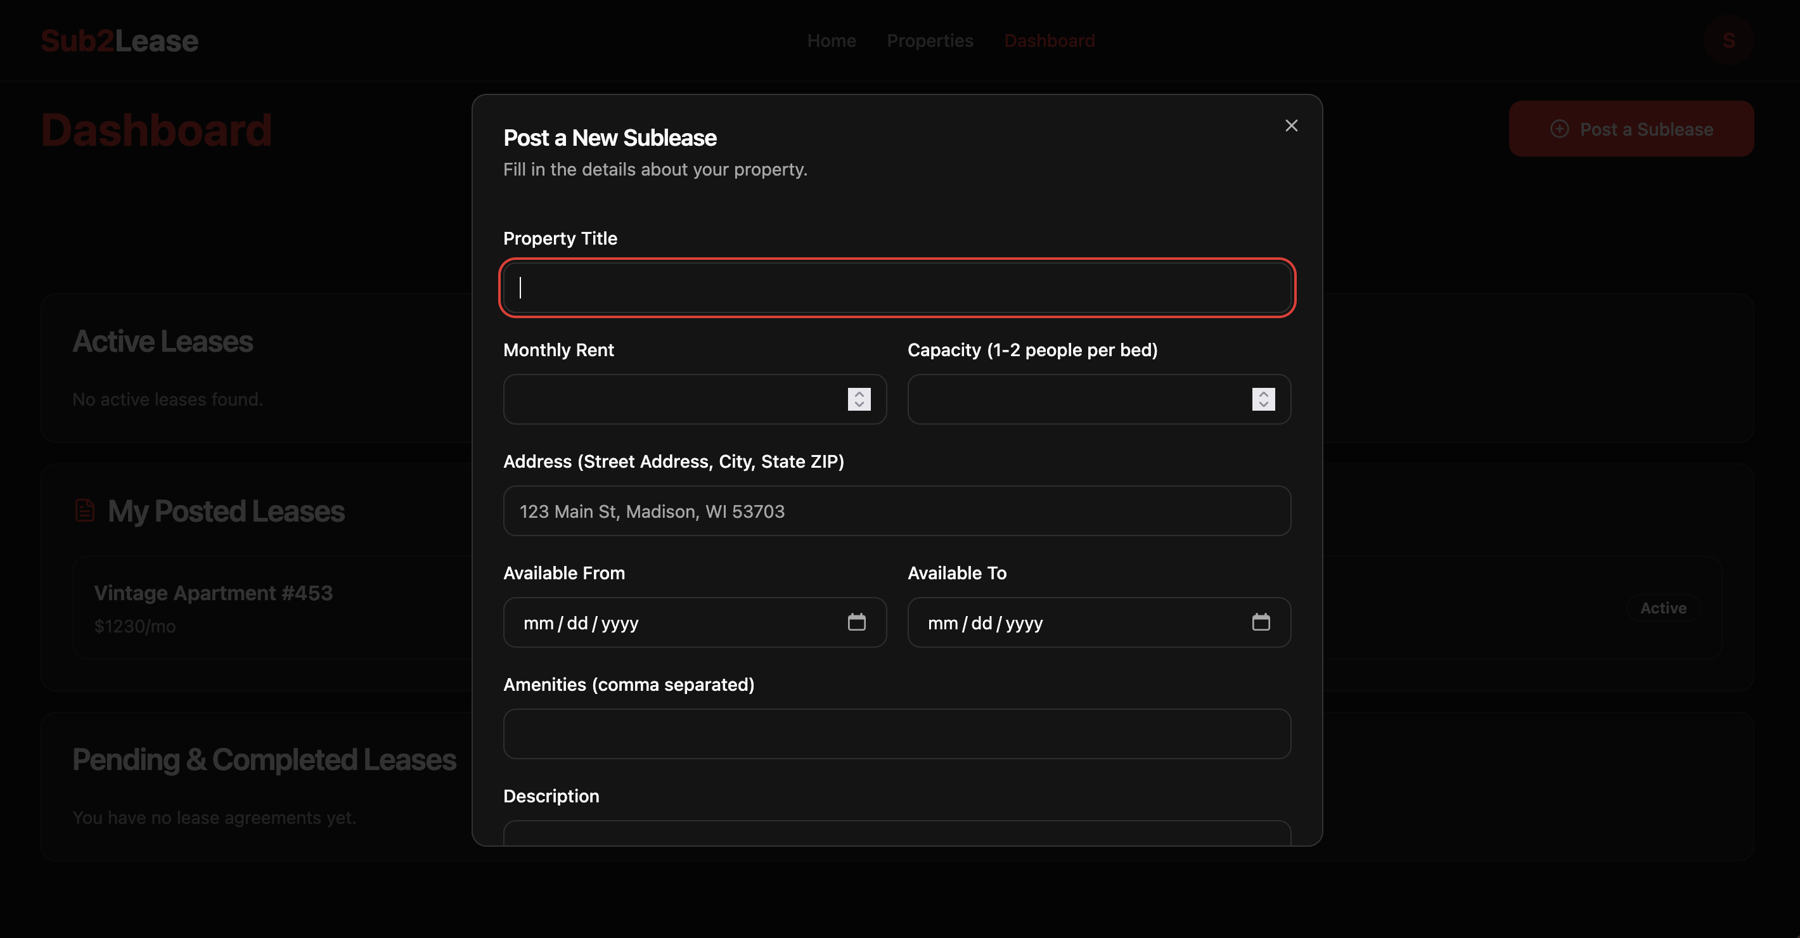Click the Monthly Rent input field

click(x=671, y=399)
